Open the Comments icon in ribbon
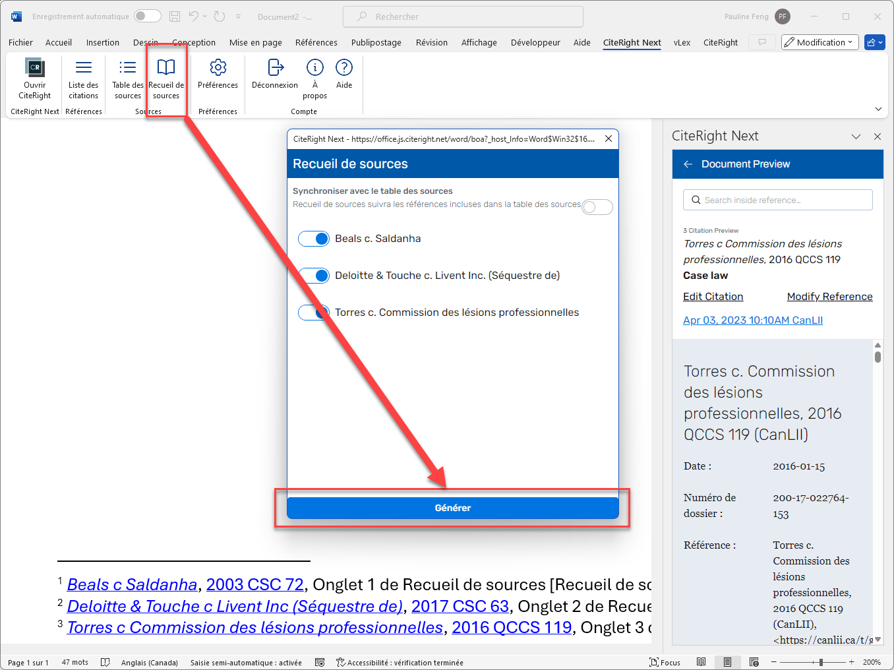The width and height of the screenshot is (894, 670). point(762,42)
